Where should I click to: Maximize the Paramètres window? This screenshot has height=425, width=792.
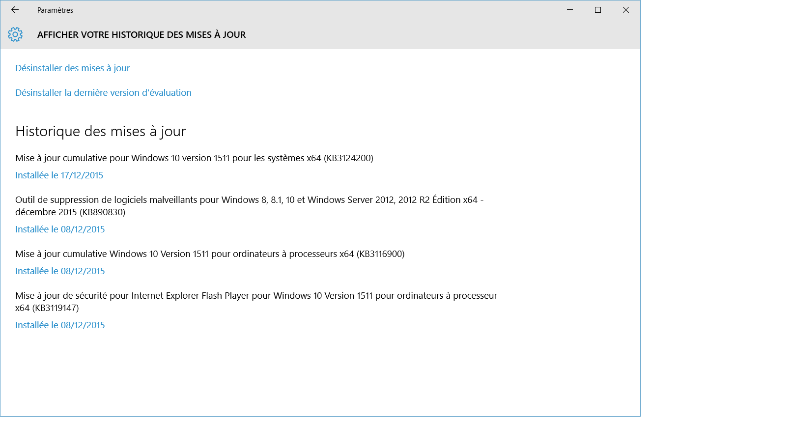(x=598, y=10)
